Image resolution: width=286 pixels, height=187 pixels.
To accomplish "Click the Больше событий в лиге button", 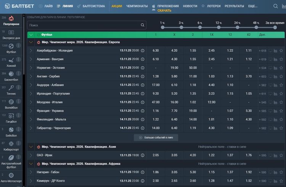I will (x=156, y=137).
